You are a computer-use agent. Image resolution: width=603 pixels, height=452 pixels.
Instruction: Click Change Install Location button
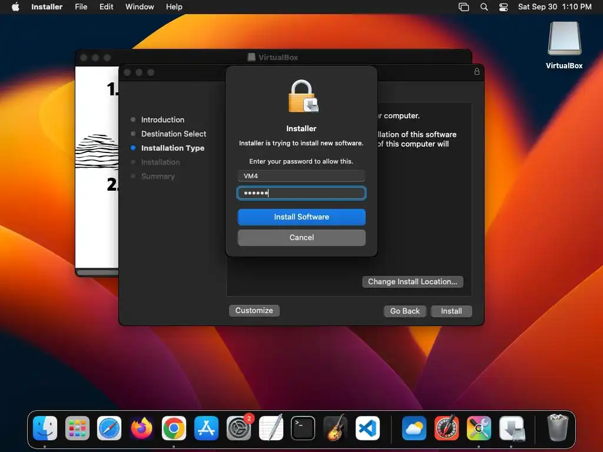click(413, 281)
